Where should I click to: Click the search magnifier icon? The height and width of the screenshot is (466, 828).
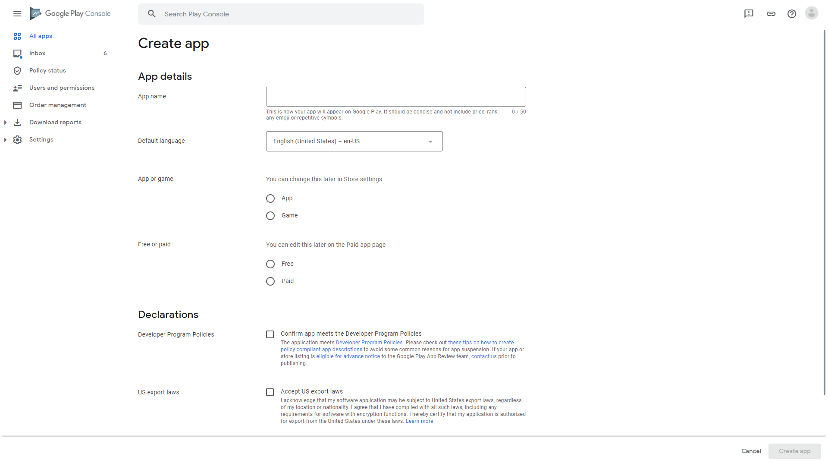(152, 14)
